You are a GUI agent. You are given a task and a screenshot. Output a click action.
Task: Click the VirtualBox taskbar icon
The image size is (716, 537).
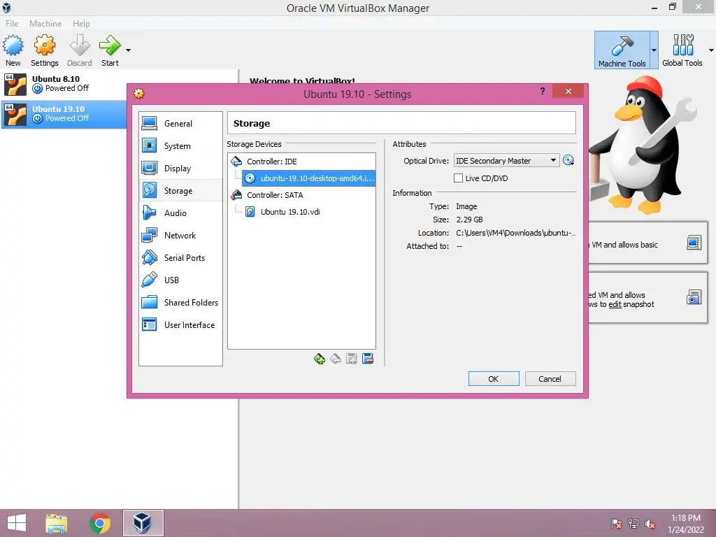pyautogui.click(x=143, y=523)
